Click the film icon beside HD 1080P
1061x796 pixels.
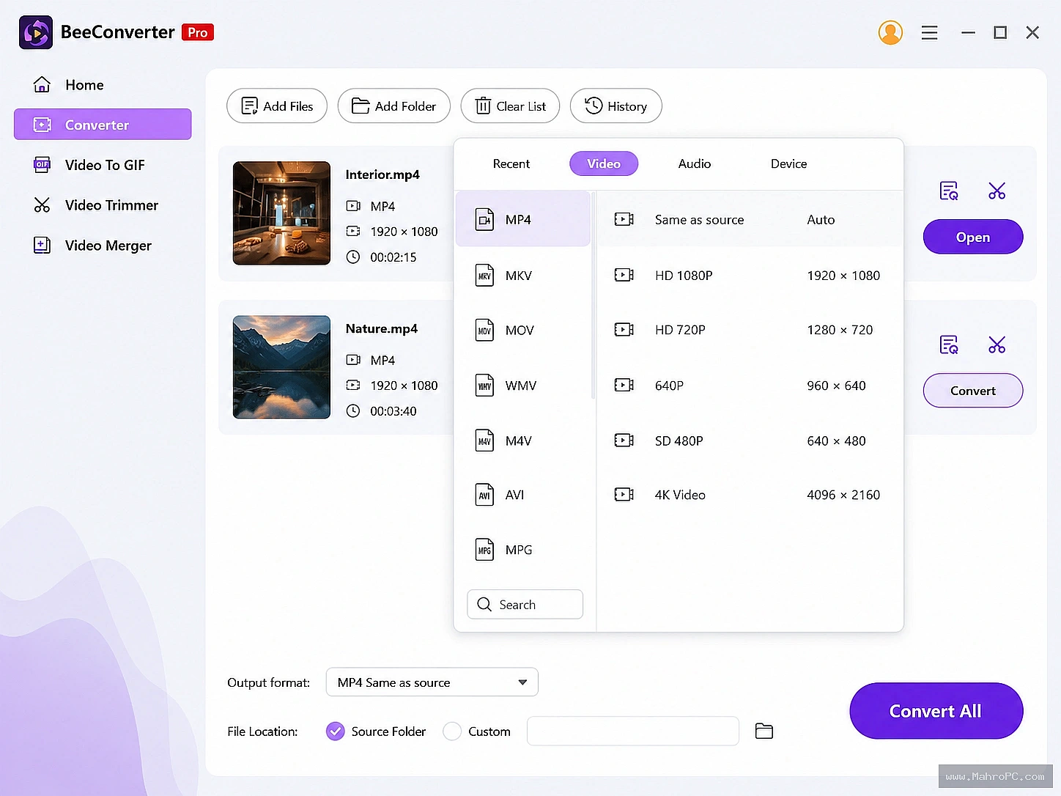(x=624, y=275)
